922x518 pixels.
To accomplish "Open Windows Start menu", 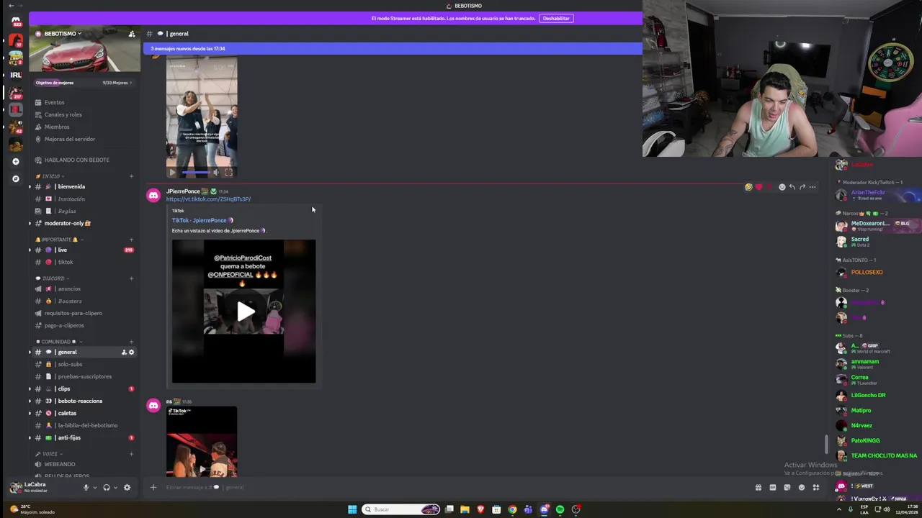I will pyautogui.click(x=352, y=509).
